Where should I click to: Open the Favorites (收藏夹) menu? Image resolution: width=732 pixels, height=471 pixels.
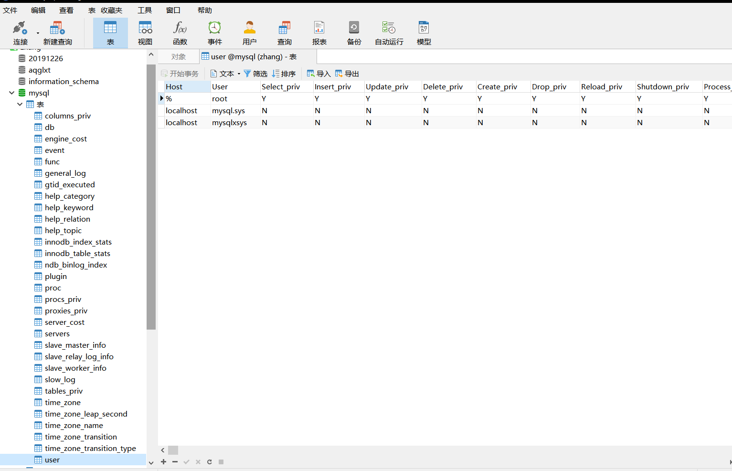(111, 10)
